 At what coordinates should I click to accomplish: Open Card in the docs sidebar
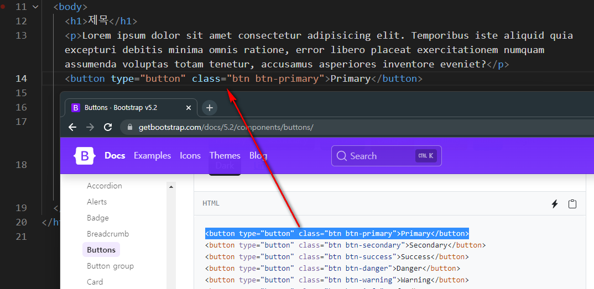click(95, 282)
